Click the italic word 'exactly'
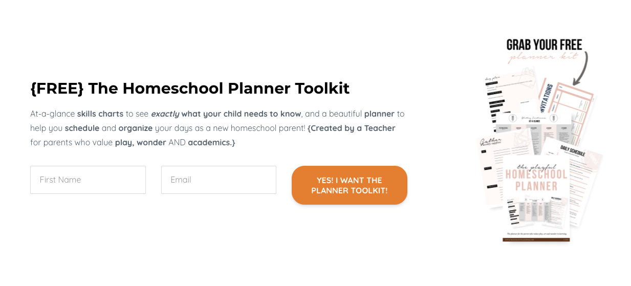This screenshot has height=286, width=631. (165, 114)
